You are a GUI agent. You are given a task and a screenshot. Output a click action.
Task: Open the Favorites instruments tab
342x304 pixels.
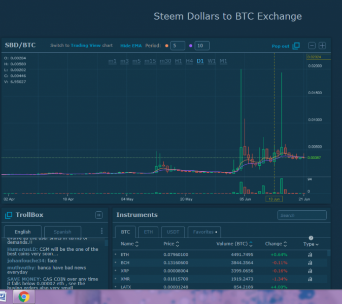tap(204, 232)
